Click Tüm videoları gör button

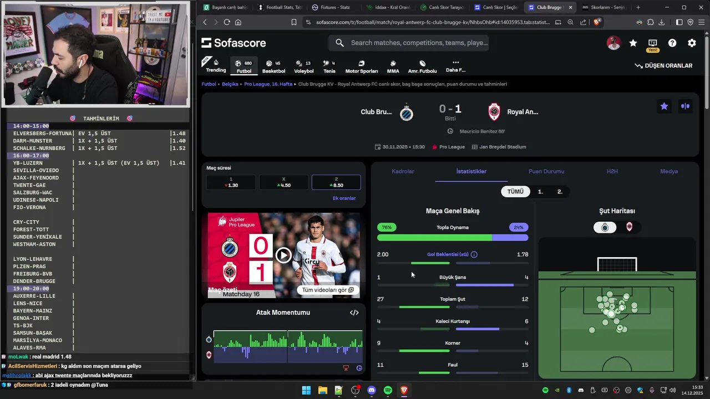click(x=328, y=290)
